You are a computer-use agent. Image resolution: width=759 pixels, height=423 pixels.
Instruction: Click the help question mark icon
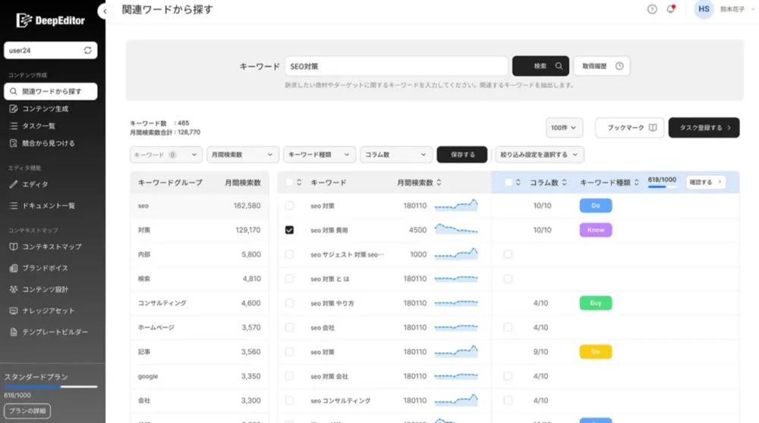coord(652,10)
